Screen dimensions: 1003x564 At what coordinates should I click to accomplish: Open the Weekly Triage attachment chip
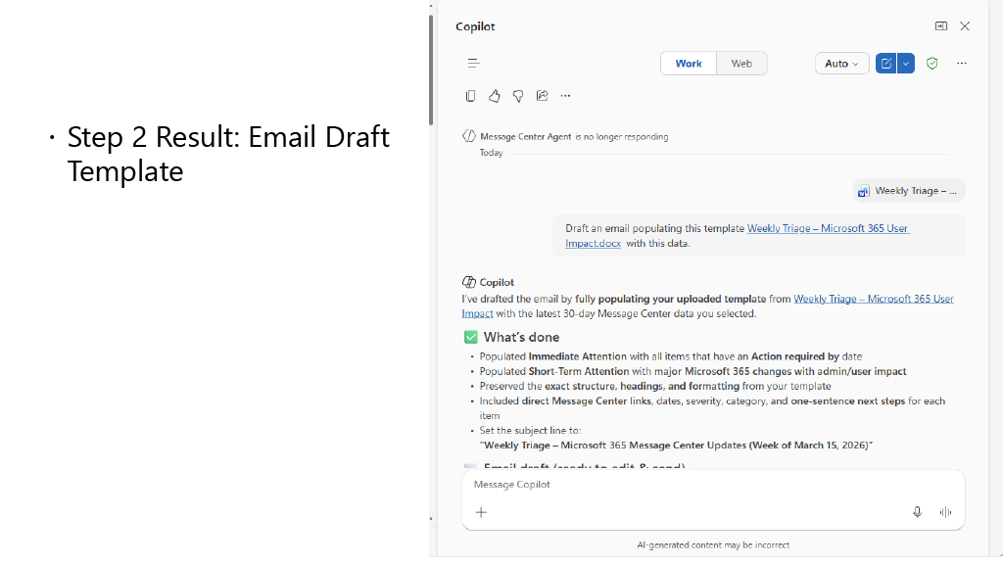(909, 191)
